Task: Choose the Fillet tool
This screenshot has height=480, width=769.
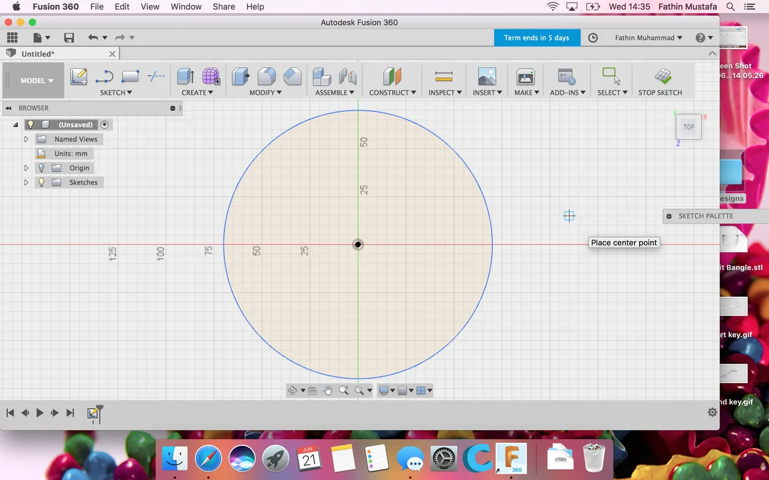Action: pos(267,76)
